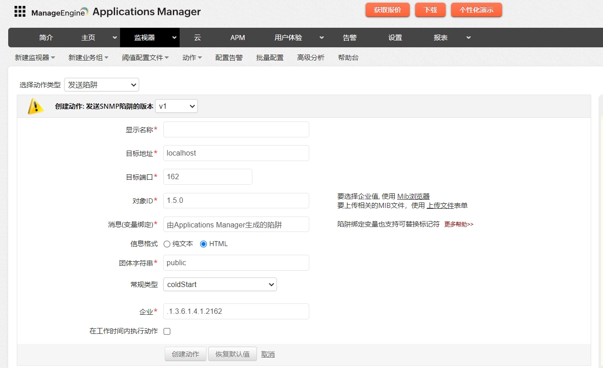Click the 获取报价 orange button
Screen dimensions: 603x368
click(x=387, y=10)
